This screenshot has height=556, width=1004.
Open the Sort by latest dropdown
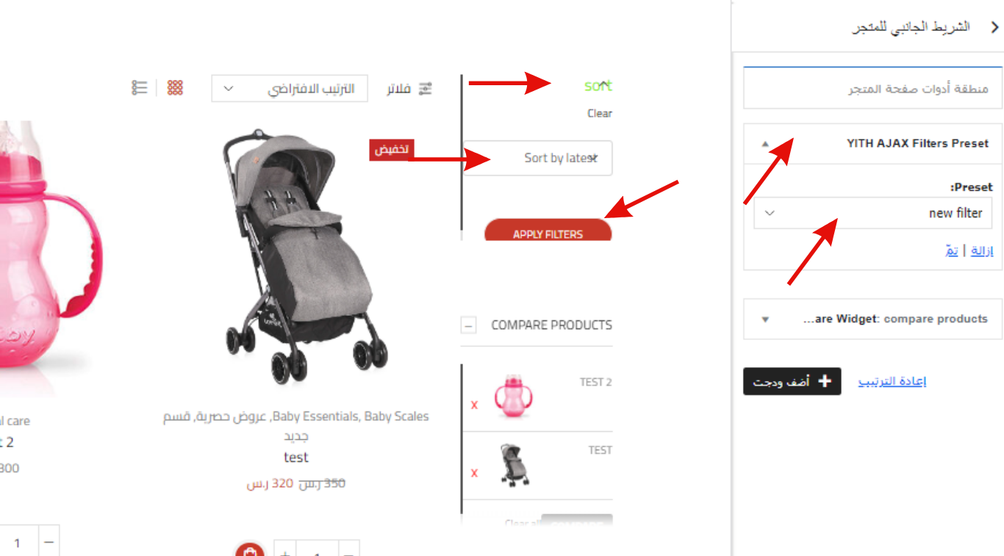coord(537,158)
